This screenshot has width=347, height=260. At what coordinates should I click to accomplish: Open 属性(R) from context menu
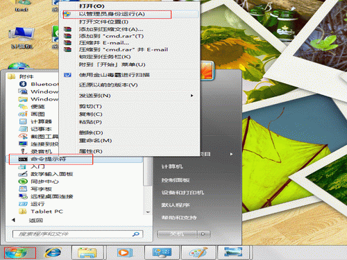click(91, 151)
